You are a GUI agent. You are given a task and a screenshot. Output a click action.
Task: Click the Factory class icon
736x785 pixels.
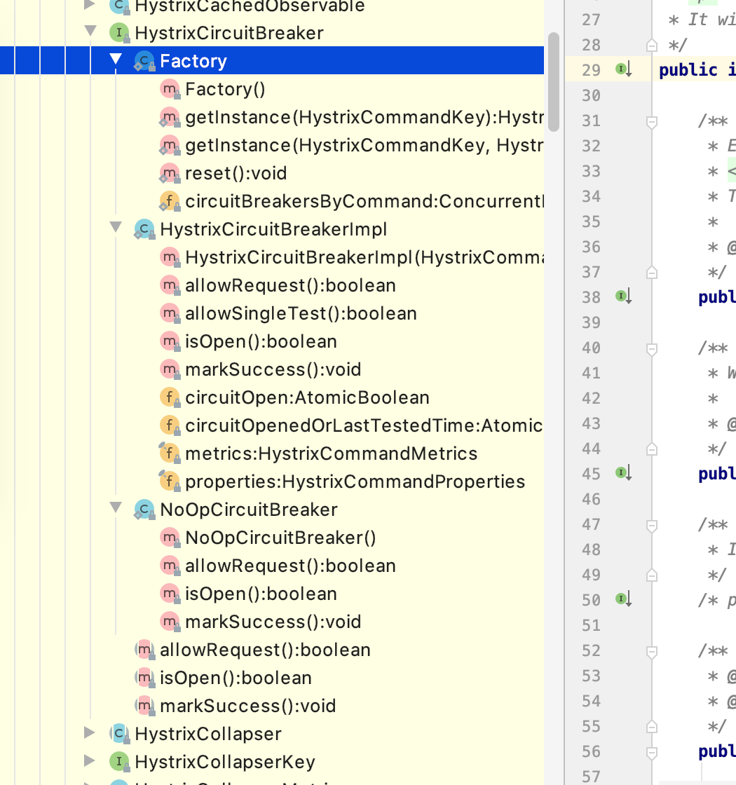pyautogui.click(x=144, y=61)
